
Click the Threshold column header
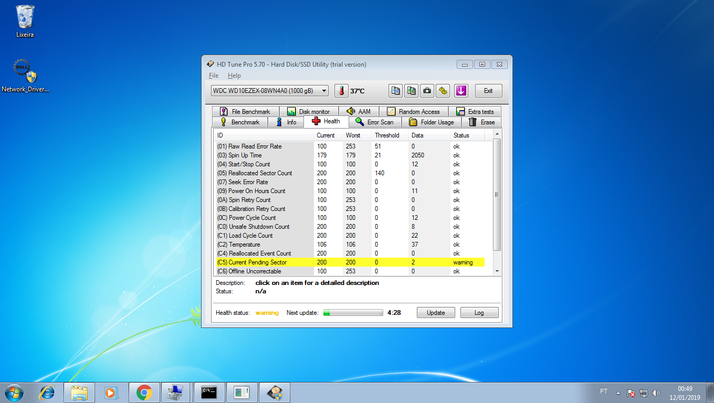click(x=390, y=135)
